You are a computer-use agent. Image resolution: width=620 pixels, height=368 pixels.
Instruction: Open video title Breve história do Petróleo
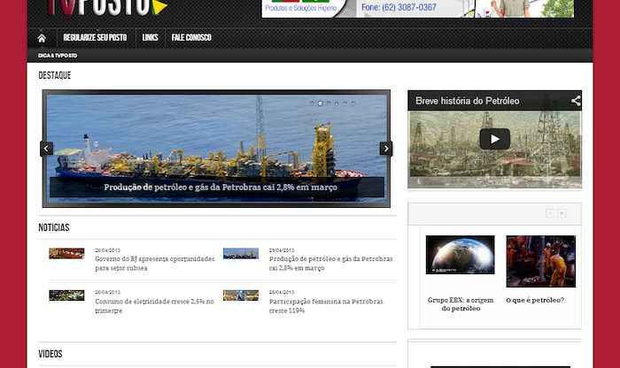pyautogui.click(x=468, y=101)
